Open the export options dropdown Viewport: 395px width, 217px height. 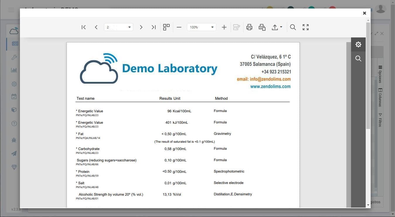coord(277,27)
